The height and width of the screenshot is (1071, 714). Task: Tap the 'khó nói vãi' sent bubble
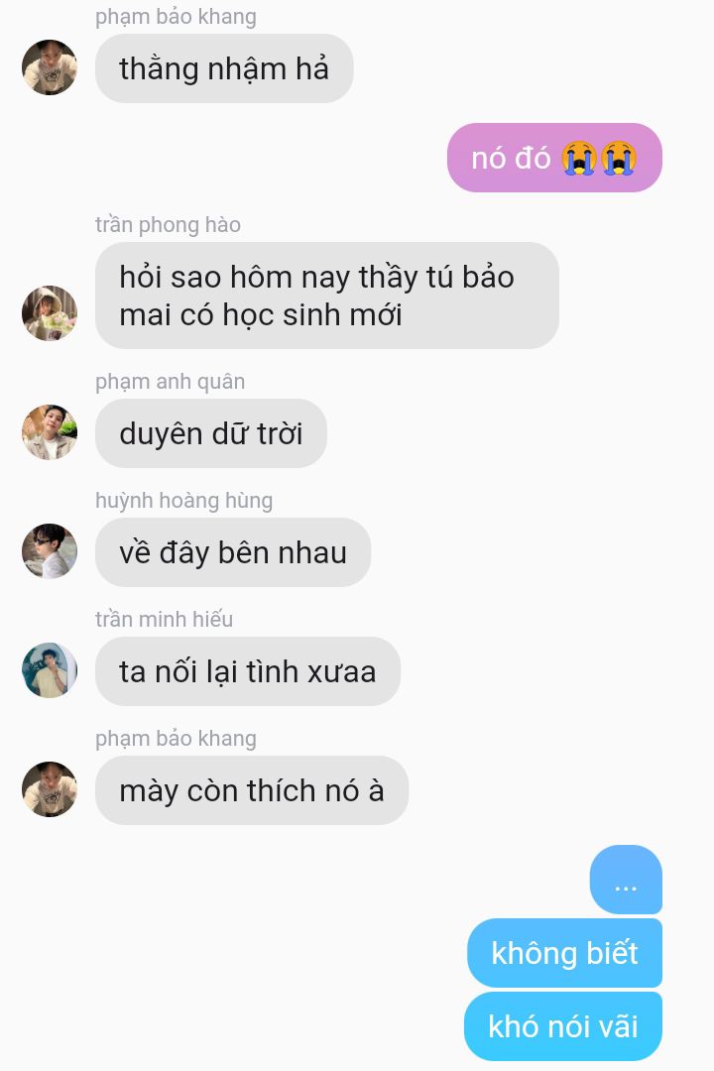click(x=563, y=1026)
